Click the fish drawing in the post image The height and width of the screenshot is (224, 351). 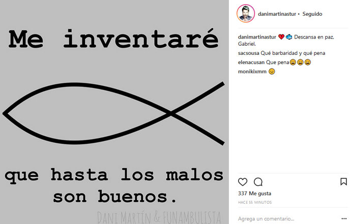113,113
